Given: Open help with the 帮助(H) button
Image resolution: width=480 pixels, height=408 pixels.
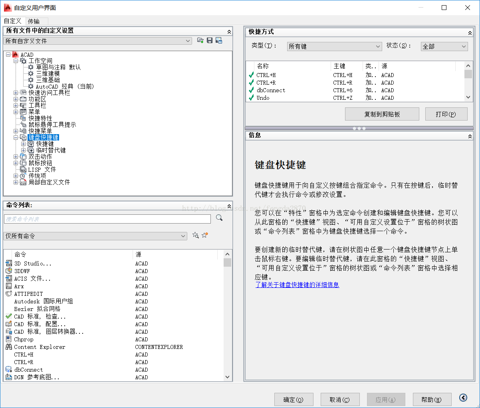Looking at the screenshot, I should [x=432, y=400].
